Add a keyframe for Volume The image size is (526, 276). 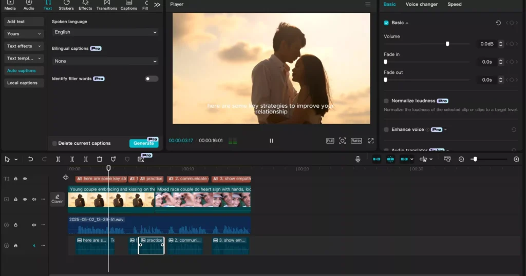pyautogui.click(x=512, y=44)
